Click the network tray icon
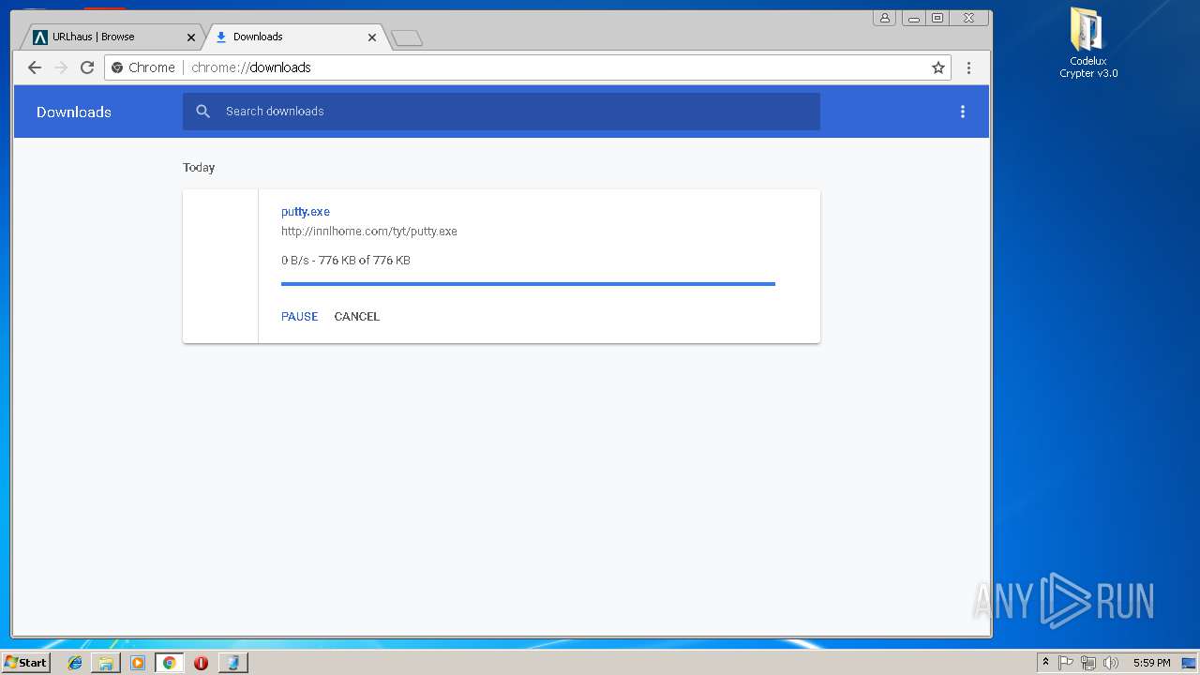 point(1088,663)
